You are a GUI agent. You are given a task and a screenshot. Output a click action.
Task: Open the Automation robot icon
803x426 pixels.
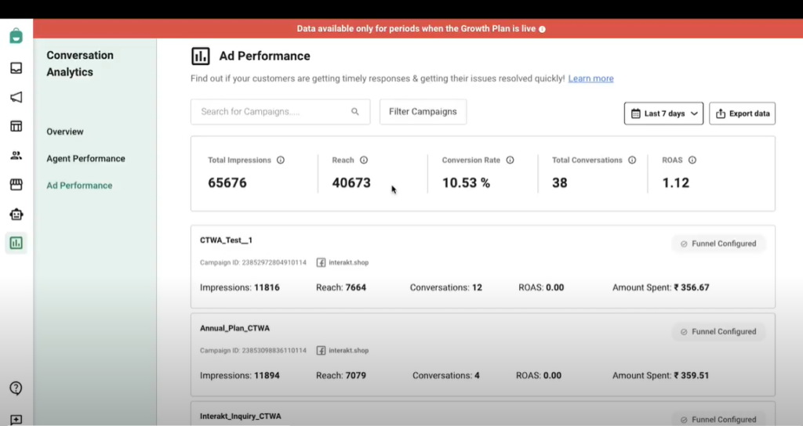(16, 215)
